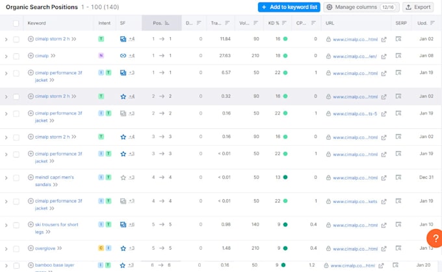This screenshot has width=442, height=272.
Task: Click the yellow C intent badge in 'overglove' row
Action: coord(101,249)
